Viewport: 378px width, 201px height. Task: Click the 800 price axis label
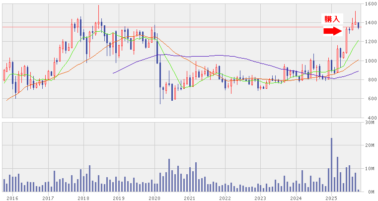371,80
